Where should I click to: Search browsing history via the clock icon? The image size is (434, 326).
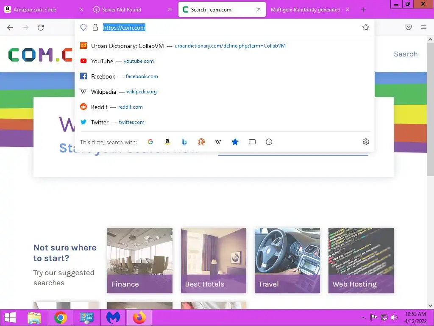(x=269, y=142)
